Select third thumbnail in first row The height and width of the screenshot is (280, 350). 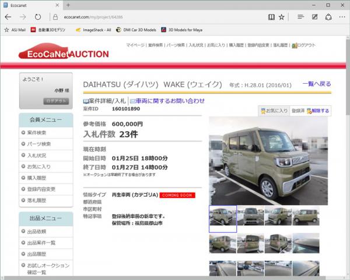coord(278,215)
